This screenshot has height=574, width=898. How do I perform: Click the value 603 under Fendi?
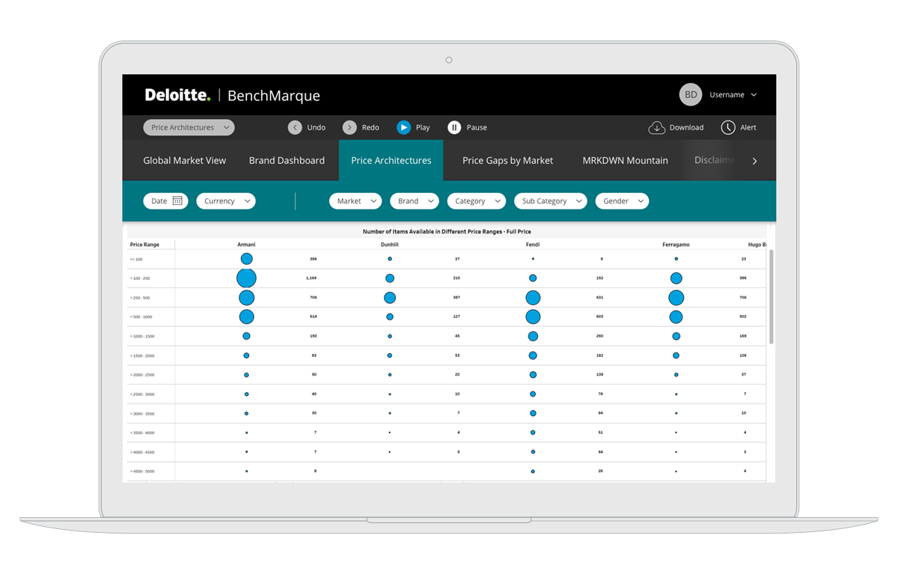(599, 317)
